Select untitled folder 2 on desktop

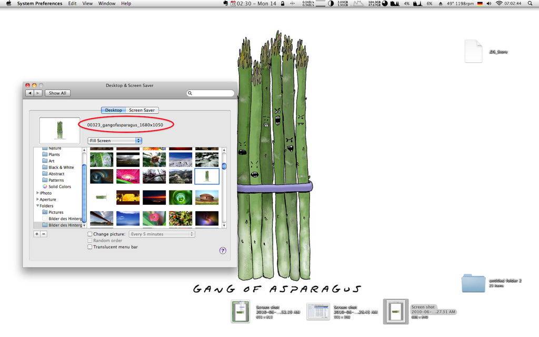point(473,283)
